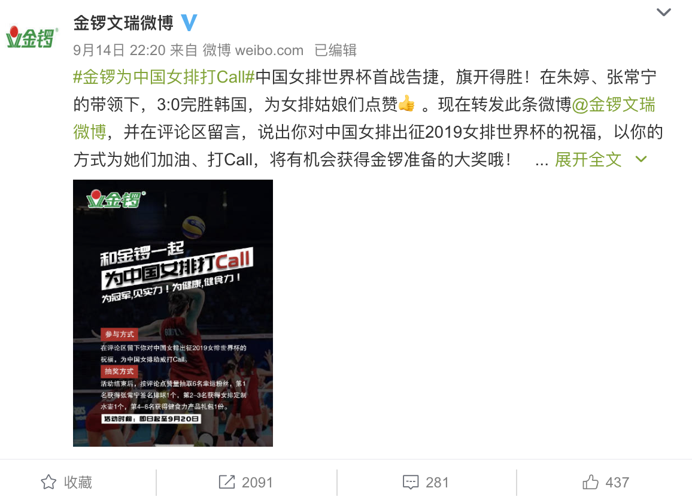This screenshot has width=692, height=503.
Task: Click the repost share arrow icon
Action: 227,482
